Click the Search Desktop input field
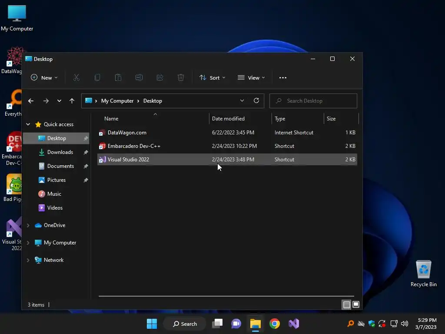Image resolution: width=445 pixels, height=334 pixels. (313, 101)
